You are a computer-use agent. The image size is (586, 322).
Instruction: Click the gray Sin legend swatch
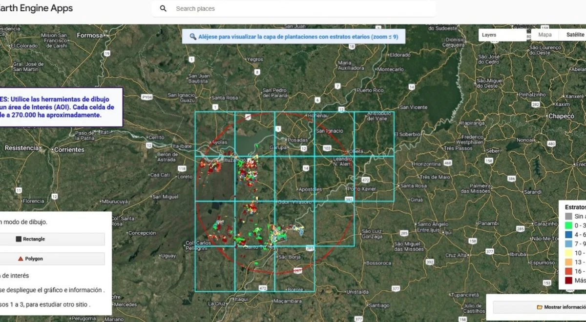point(568,216)
